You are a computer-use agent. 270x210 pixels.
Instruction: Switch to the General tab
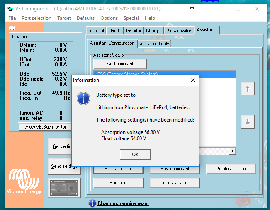(96, 31)
